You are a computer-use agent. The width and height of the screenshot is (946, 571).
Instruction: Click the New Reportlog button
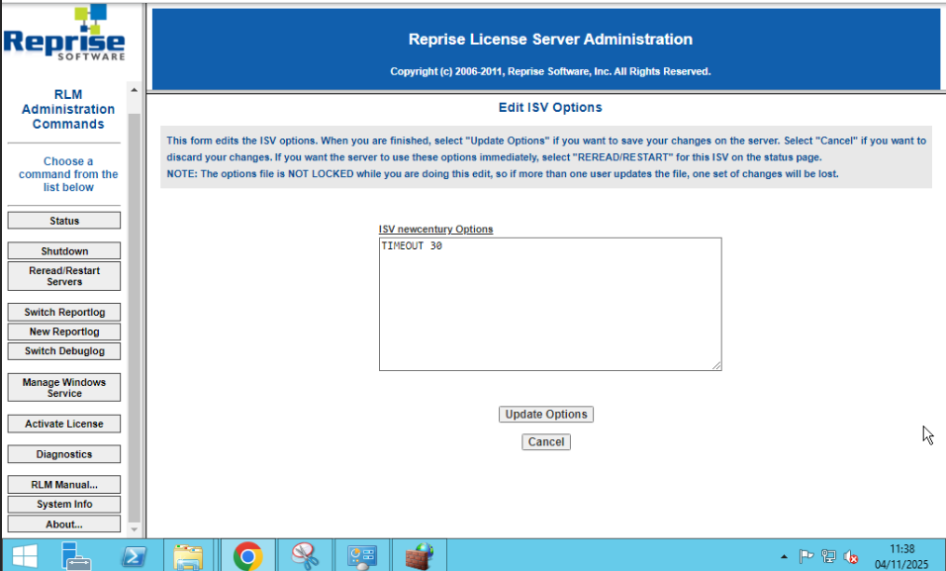coord(64,332)
